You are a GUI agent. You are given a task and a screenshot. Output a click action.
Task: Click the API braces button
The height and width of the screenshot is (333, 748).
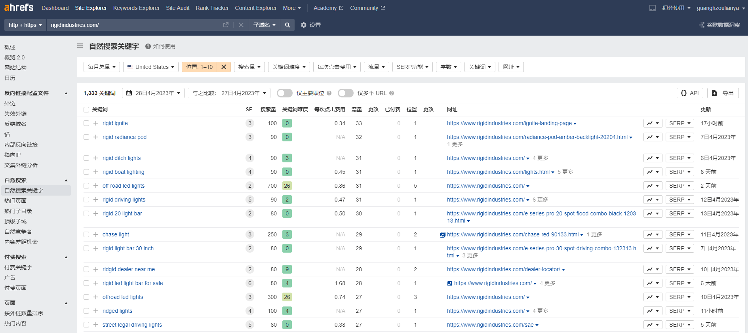click(x=690, y=93)
